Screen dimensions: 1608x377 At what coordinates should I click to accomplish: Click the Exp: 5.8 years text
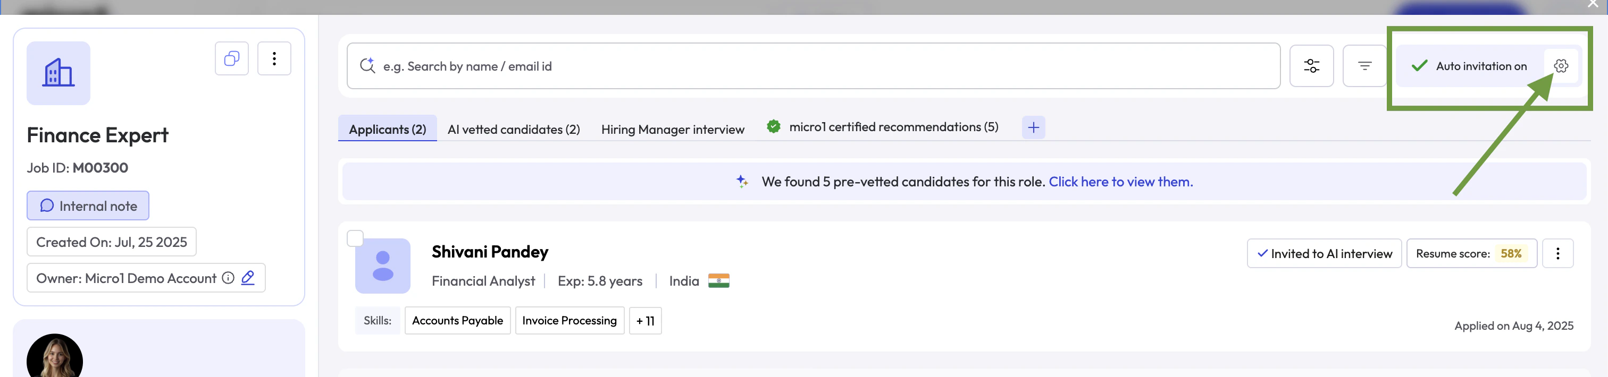[600, 281]
